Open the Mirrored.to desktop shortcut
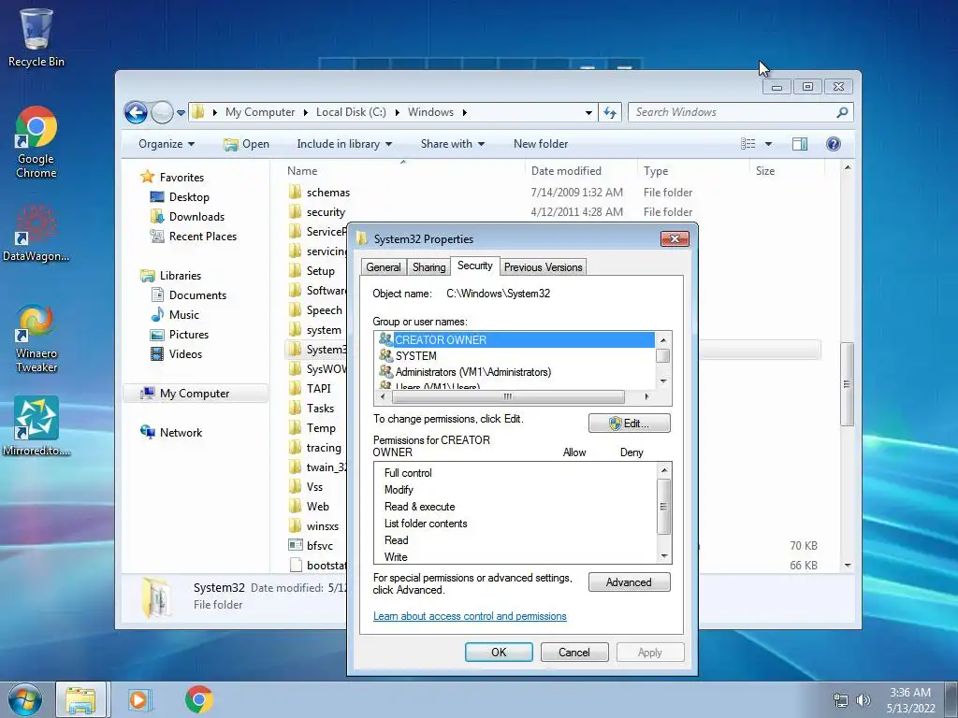958x718 pixels. click(x=36, y=426)
